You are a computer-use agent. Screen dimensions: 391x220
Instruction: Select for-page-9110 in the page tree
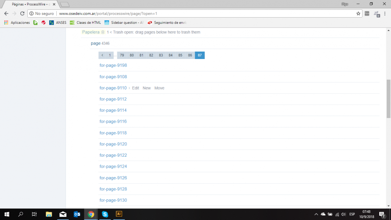pos(113,88)
